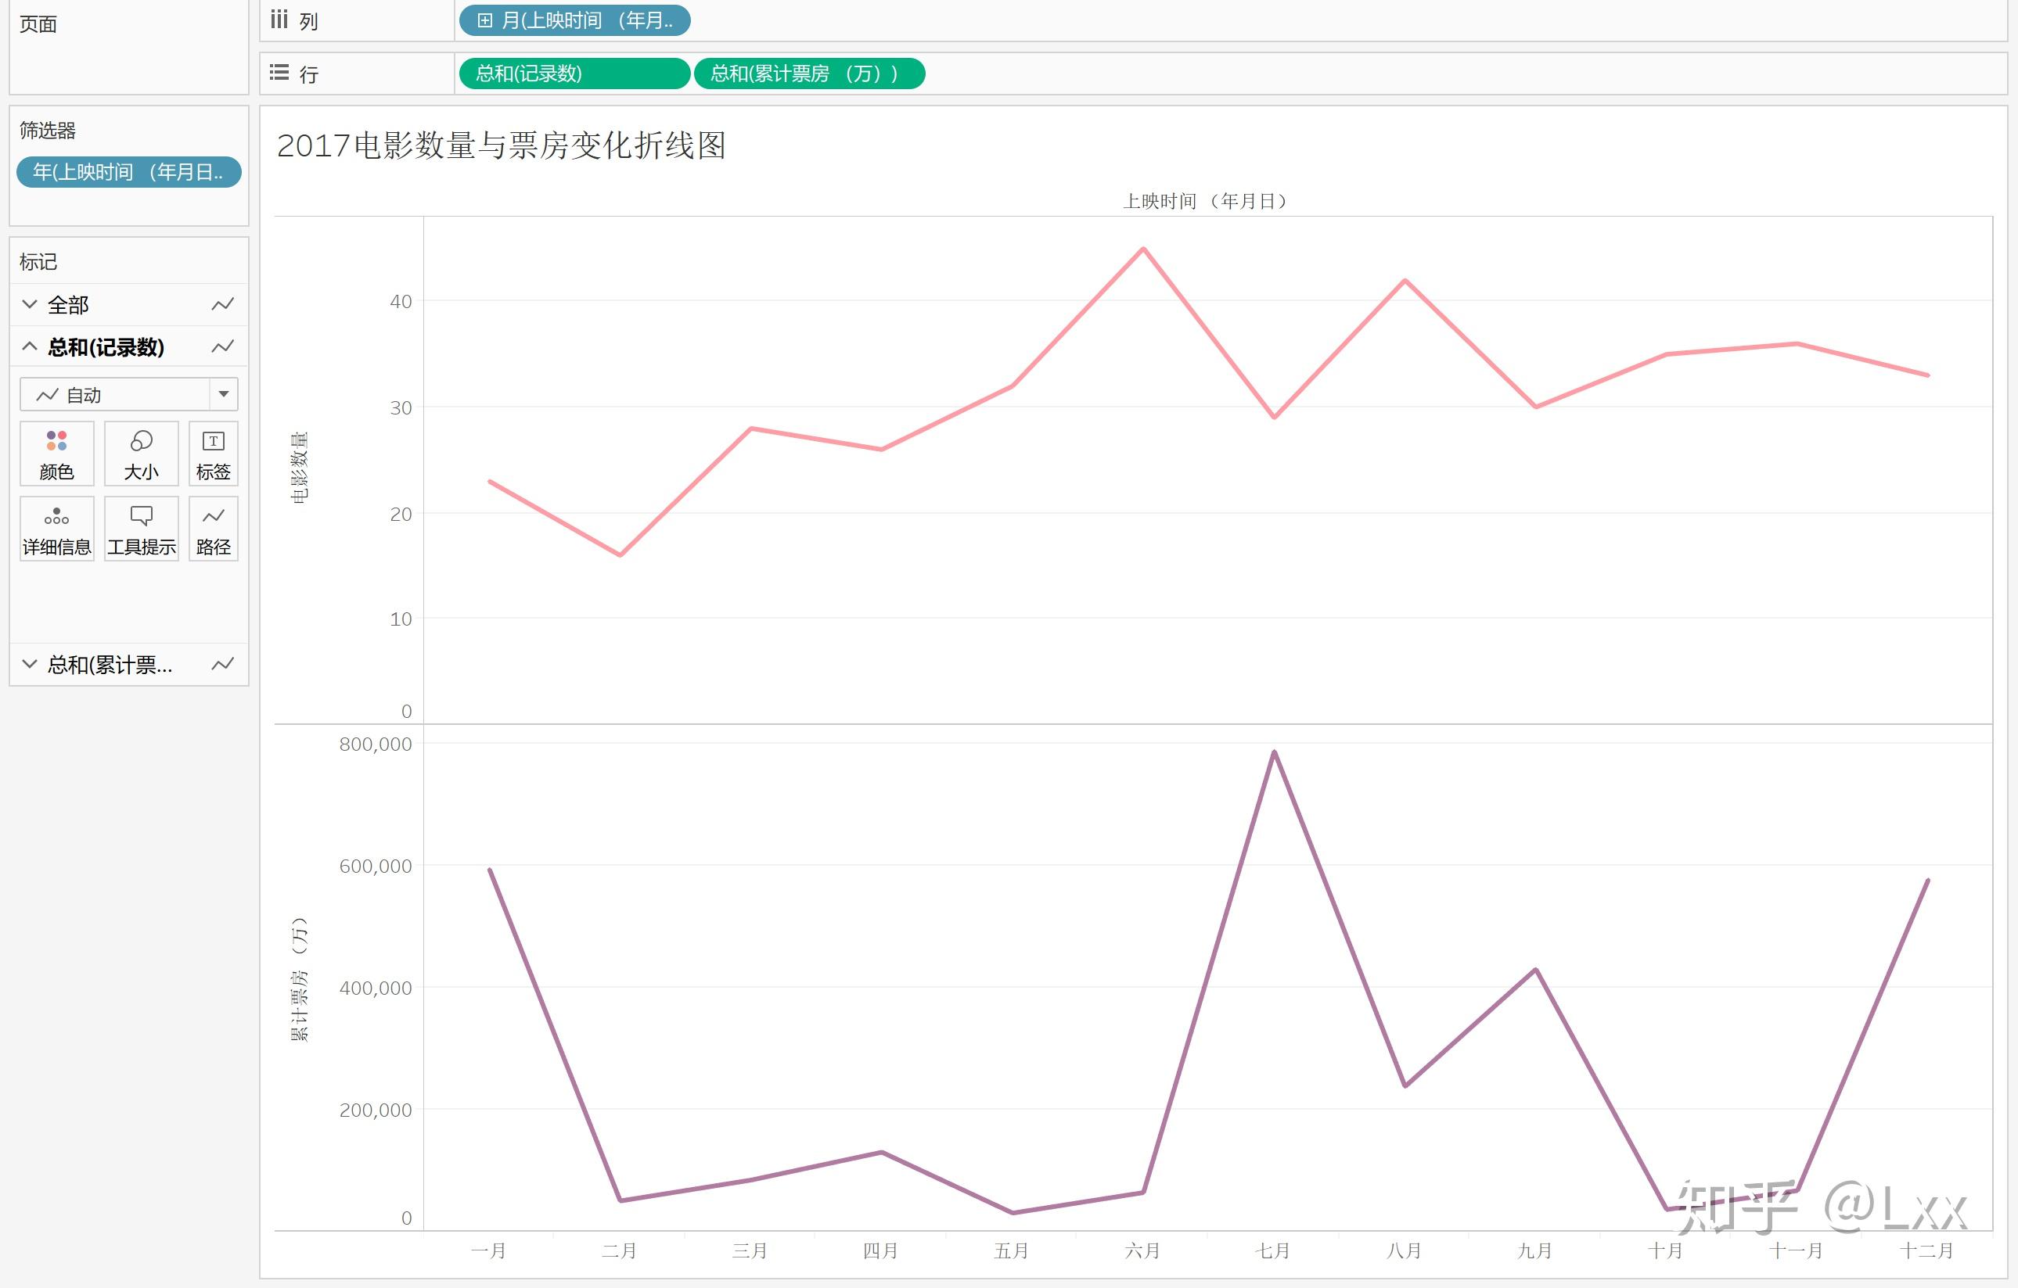Open the mark type 自动 dropdown

click(129, 394)
